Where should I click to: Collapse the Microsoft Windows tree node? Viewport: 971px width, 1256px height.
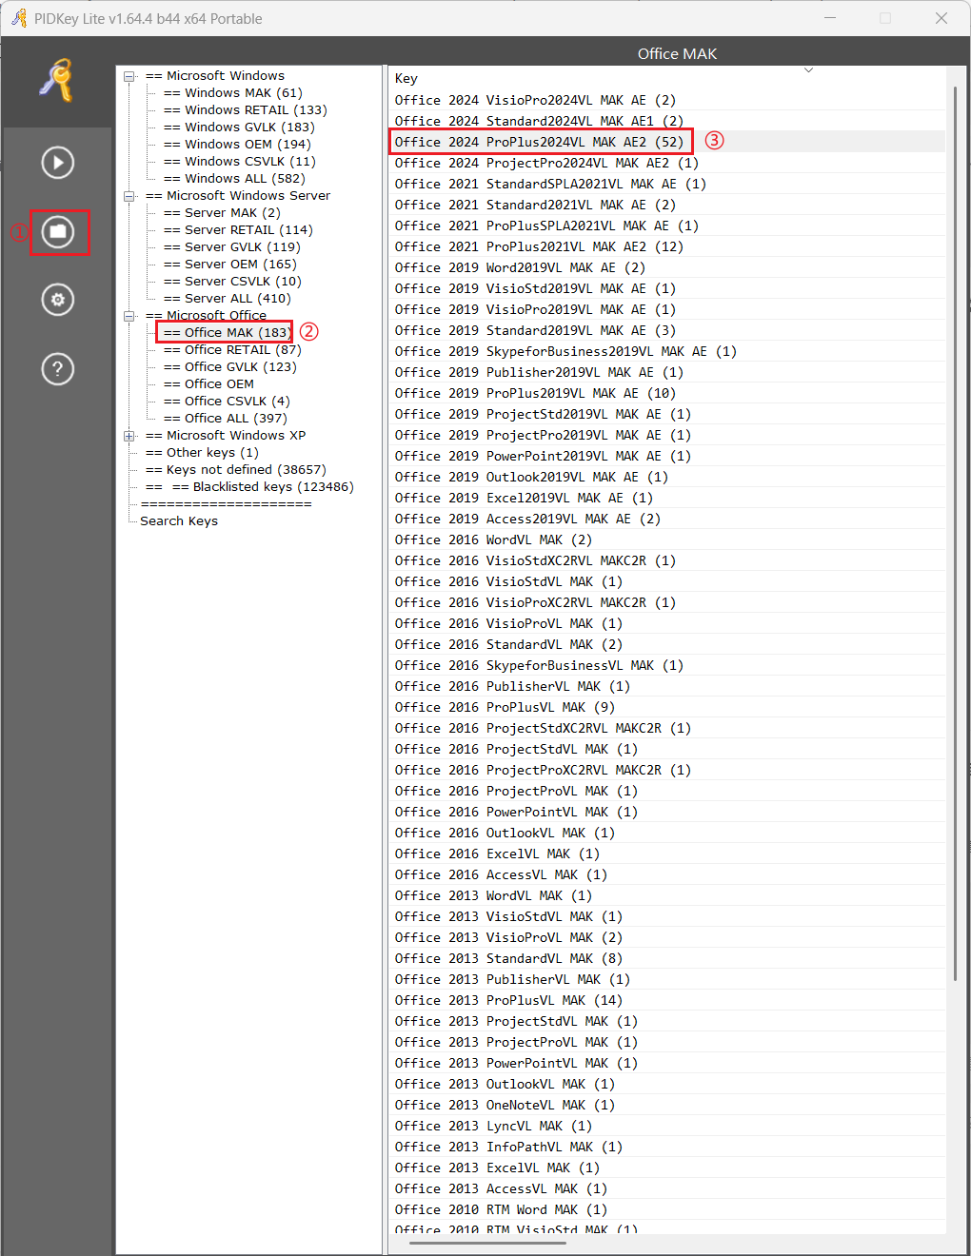(x=129, y=76)
